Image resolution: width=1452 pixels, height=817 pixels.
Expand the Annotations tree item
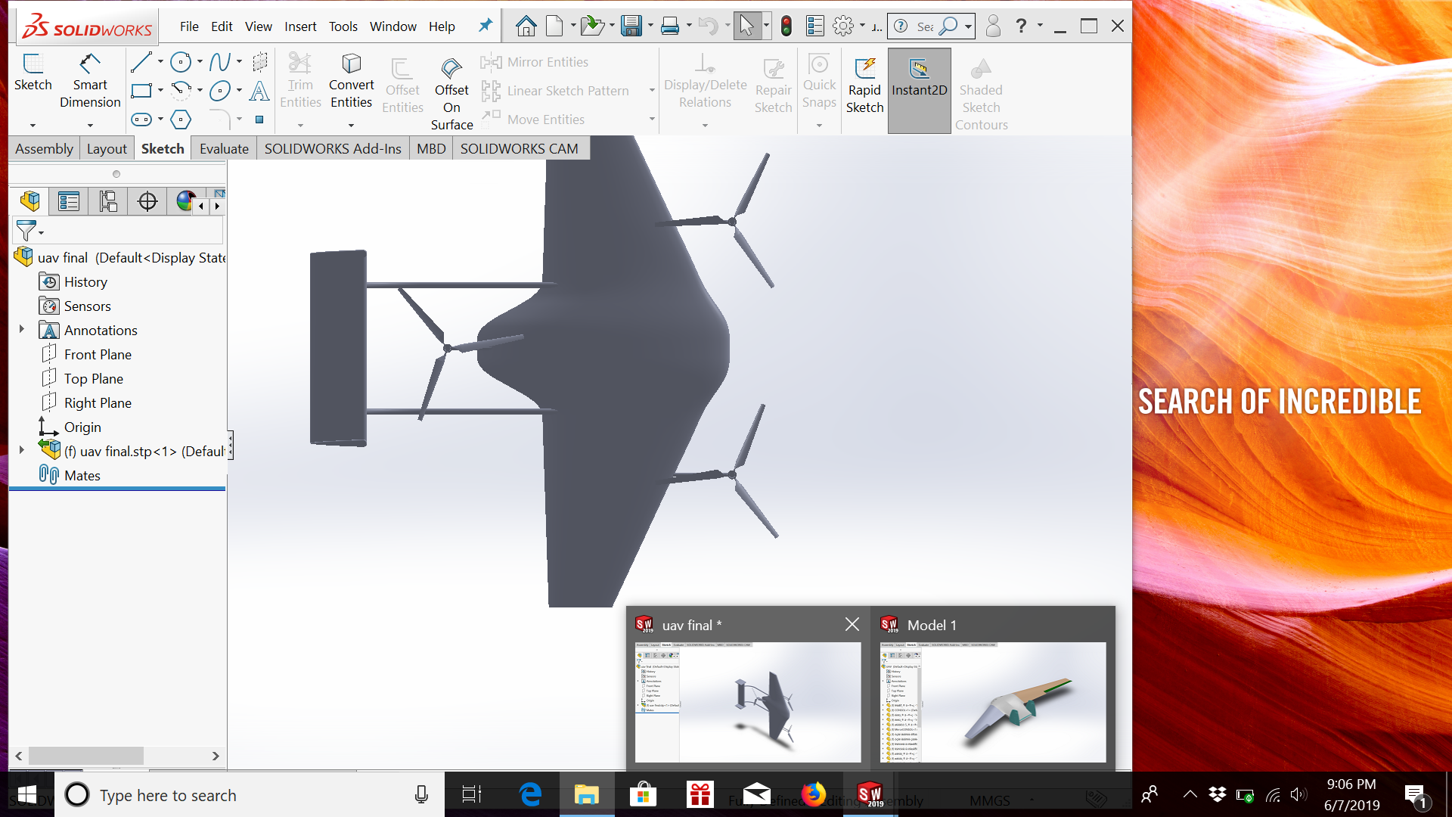[21, 330]
